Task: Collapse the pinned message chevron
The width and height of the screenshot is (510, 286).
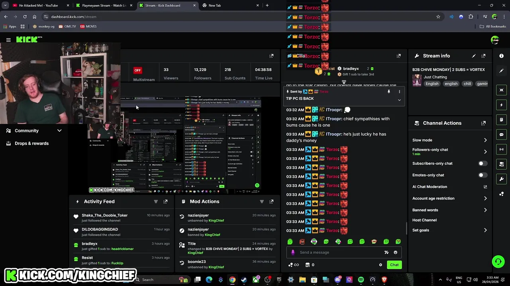Action: coord(399,100)
